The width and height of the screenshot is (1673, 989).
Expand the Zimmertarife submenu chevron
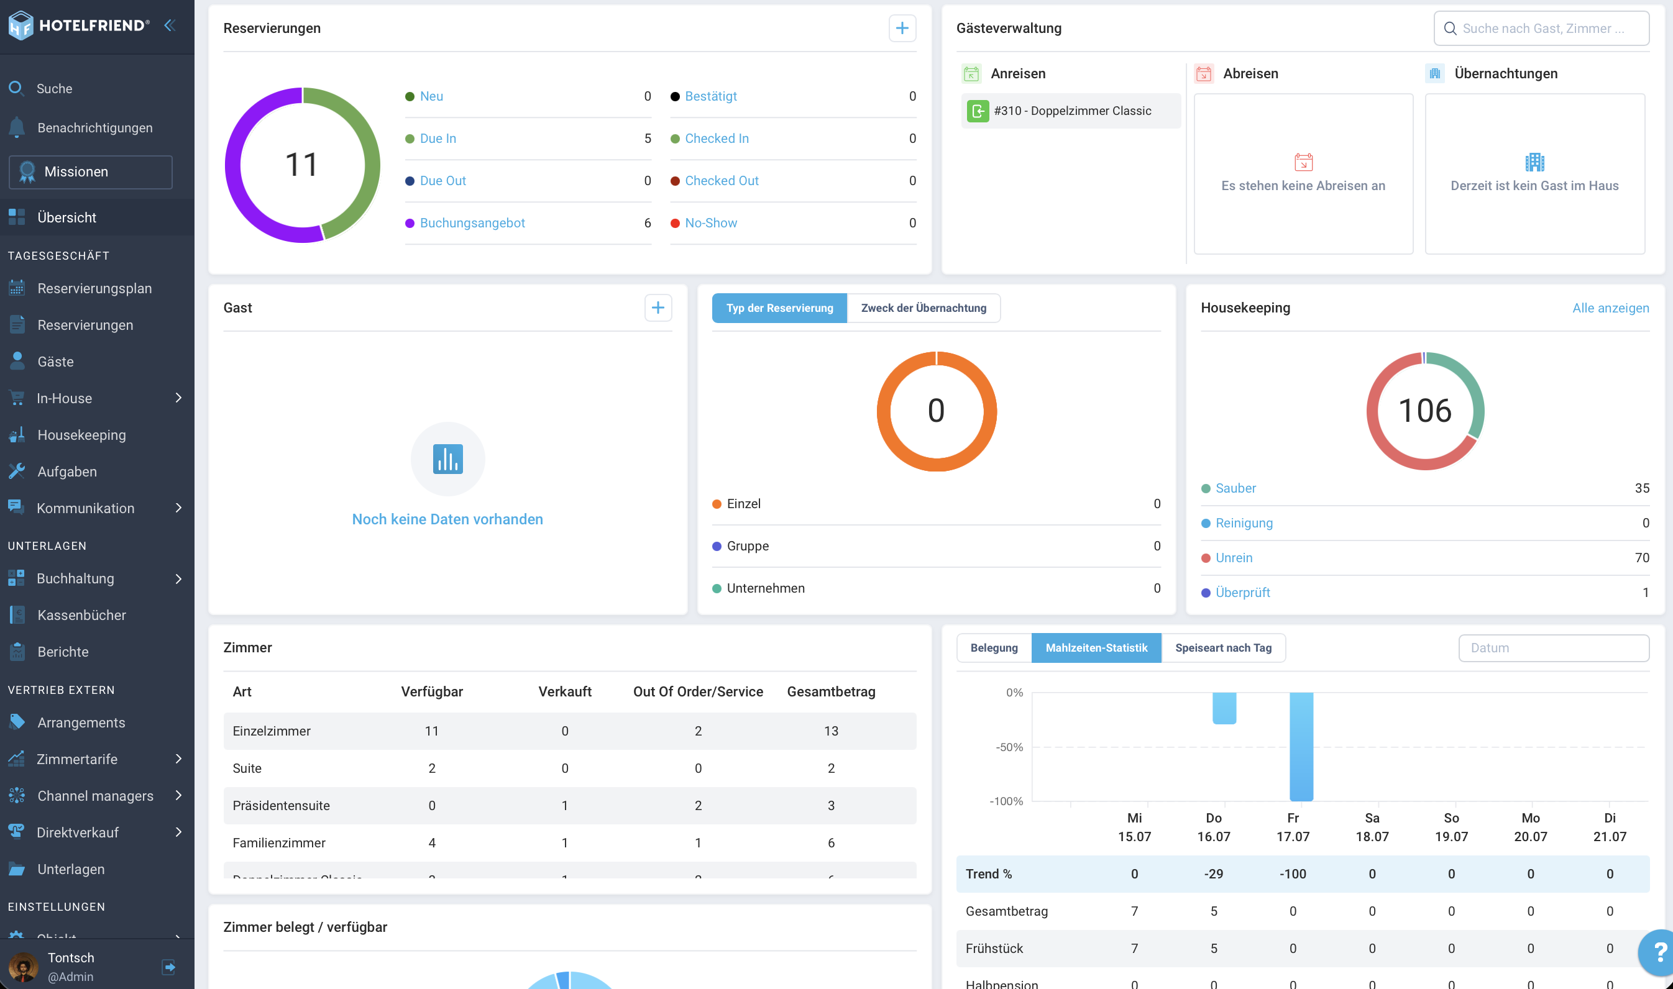click(178, 759)
